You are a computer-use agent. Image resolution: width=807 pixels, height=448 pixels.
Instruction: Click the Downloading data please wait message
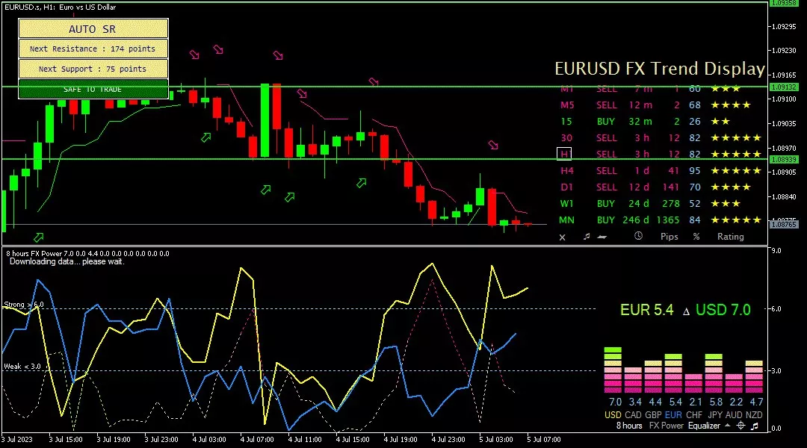click(67, 262)
